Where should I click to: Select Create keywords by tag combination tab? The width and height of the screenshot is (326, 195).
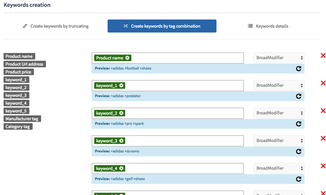(162, 26)
